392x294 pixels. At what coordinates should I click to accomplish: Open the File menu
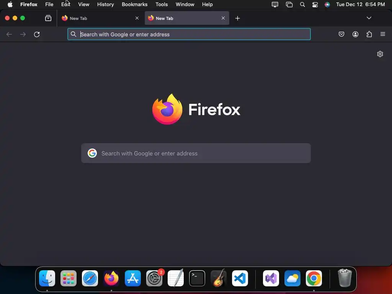click(49, 5)
